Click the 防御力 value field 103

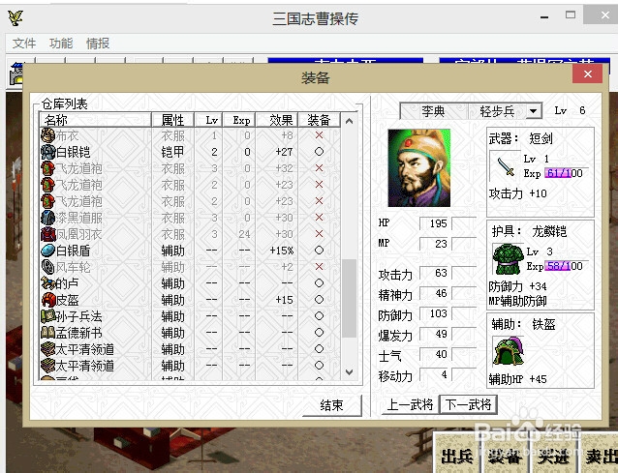[435, 313]
